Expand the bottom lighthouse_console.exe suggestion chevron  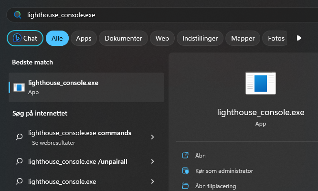pyautogui.click(x=152, y=181)
